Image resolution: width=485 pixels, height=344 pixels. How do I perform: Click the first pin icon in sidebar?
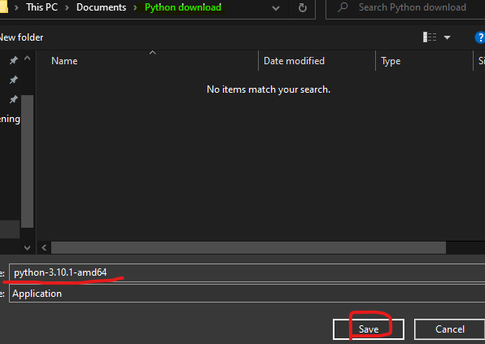tap(13, 60)
